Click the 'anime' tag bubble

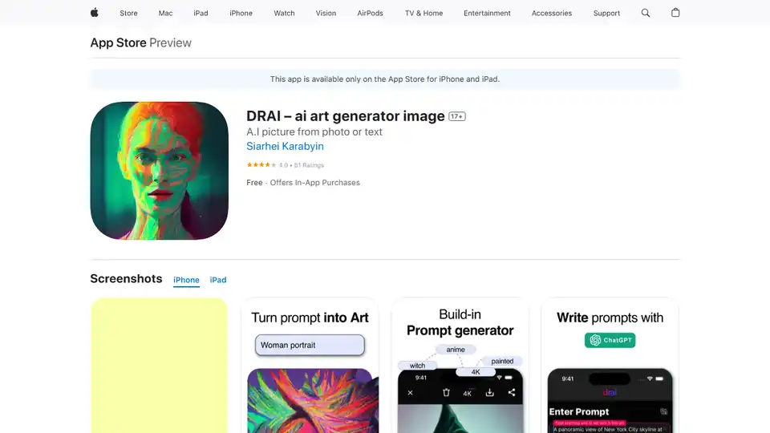click(x=456, y=350)
